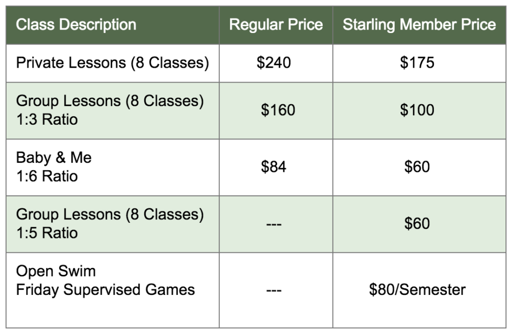Click the 1:3 Ratio text line
The width and height of the screenshot is (513, 334).
point(47,120)
